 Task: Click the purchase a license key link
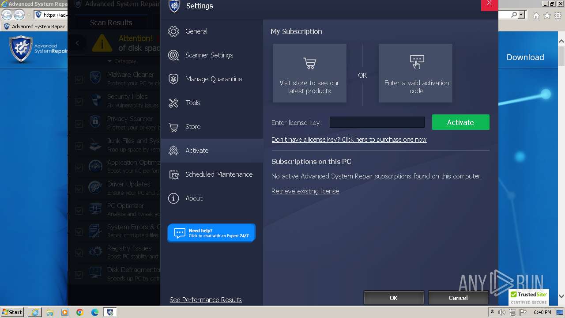pyautogui.click(x=349, y=140)
